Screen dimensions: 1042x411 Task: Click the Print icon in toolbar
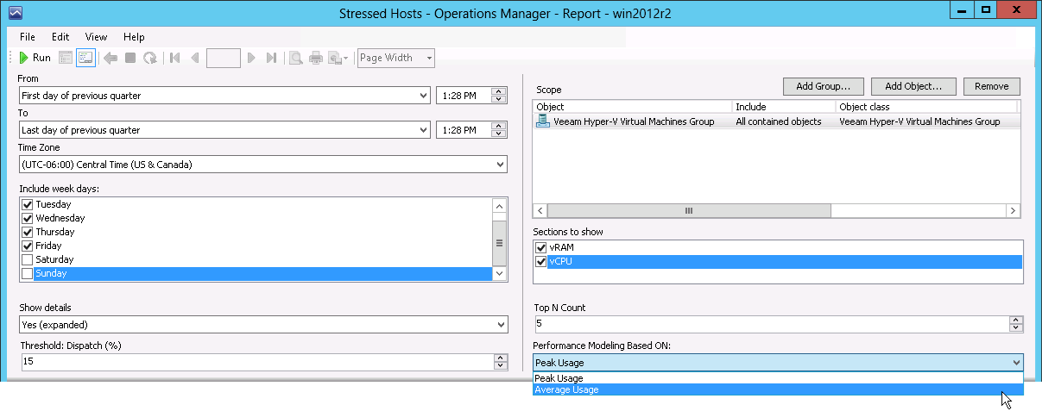(316, 58)
